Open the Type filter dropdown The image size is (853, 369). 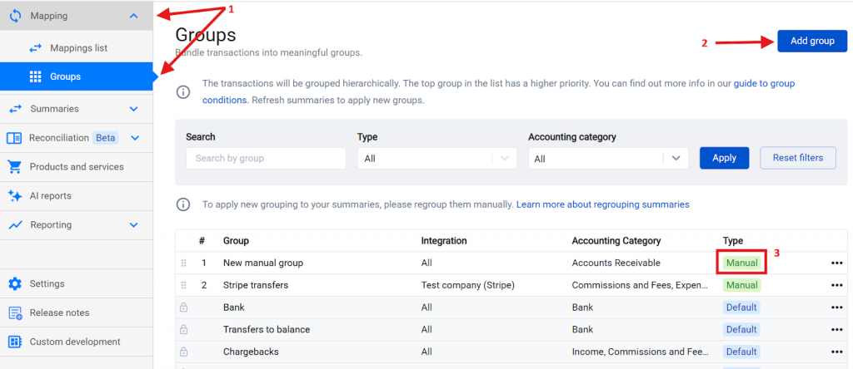pyautogui.click(x=436, y=159)
